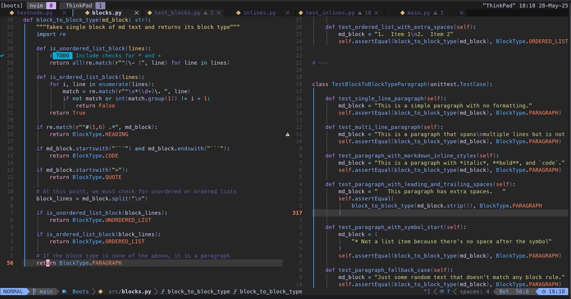Switch to the textnode.py buffer tab
571x299 pixels.
pyautogui.click(x=34, y=13)
